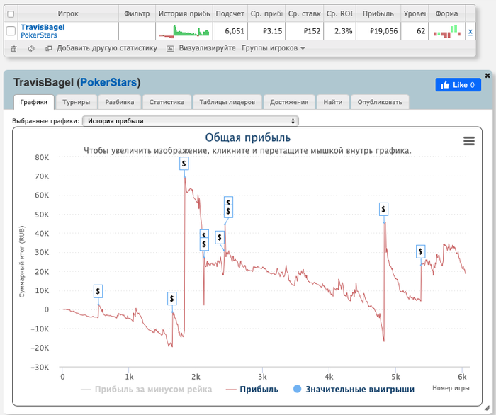Close the TravisBagel panel

coord(487,76)
